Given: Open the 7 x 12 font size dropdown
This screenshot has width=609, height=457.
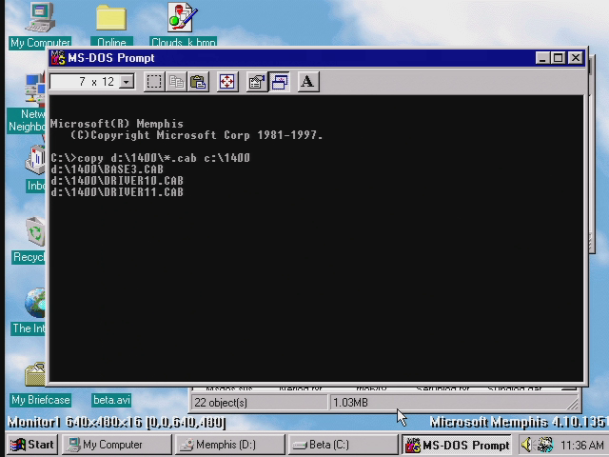Looking at the screenshot, I should tap(127, 82).
